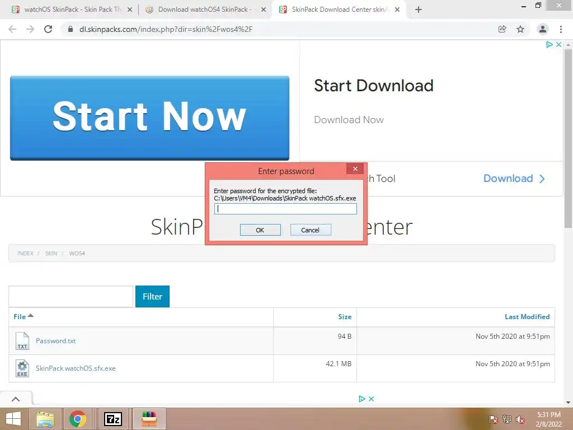Click the network tray icon

tap(507, 419)
